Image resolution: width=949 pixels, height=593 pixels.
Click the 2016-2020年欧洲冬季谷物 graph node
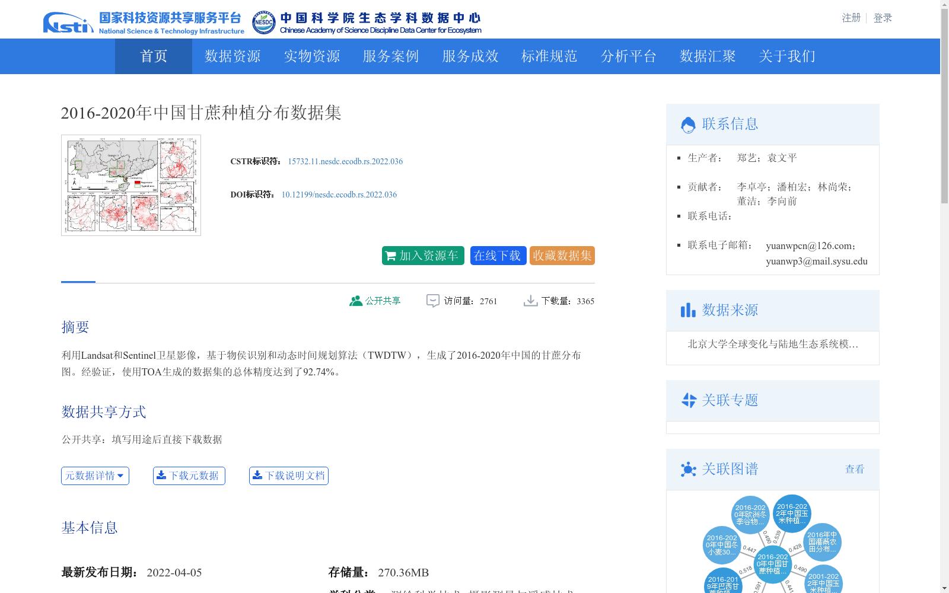point(750,515)
